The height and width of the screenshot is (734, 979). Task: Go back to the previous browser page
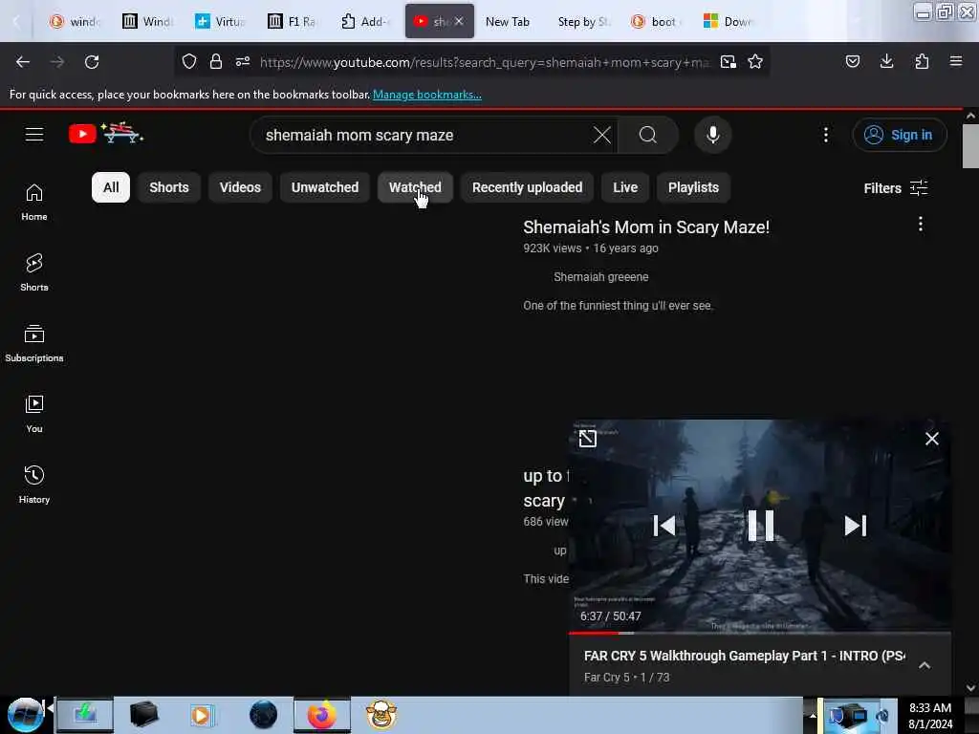click(23, 62)
